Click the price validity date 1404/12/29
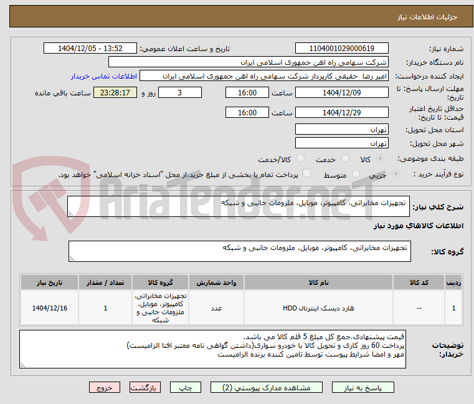 pyautogui.click(x=341, y=113)
